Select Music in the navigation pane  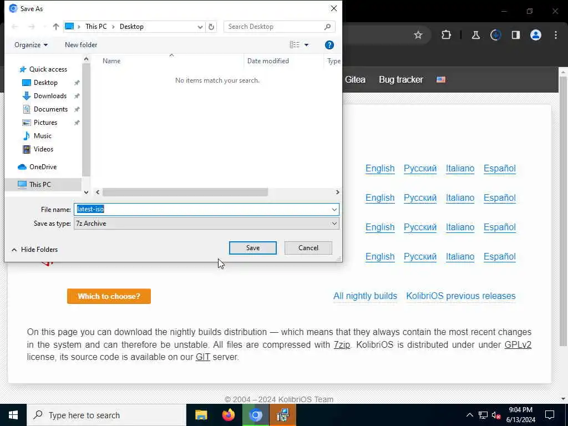click(x=42, y=136)
